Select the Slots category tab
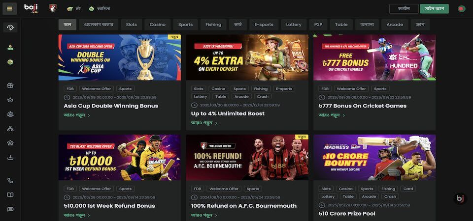Image resolution: width=473 pixels, height=221 pixels. tap(131, 25)
